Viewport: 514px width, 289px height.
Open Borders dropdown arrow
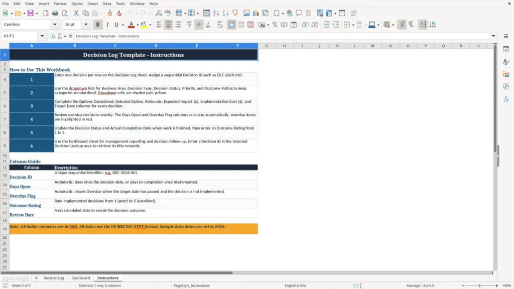[x=353, y=25]
